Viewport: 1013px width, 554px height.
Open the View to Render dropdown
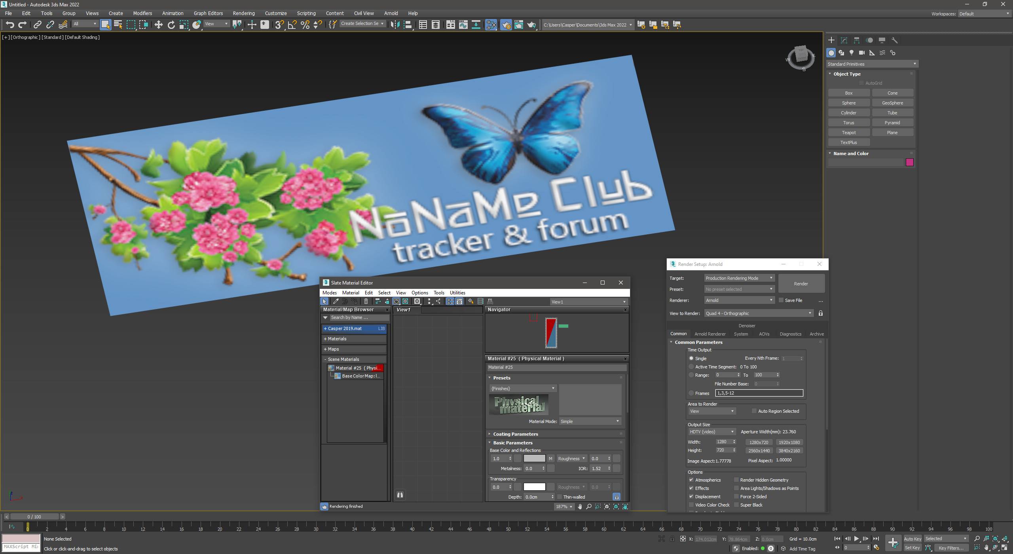pos(759,313)
